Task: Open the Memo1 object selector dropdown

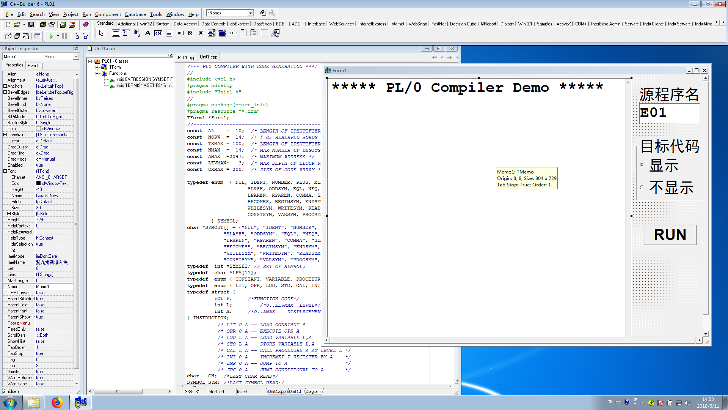Action: [76, 57]
